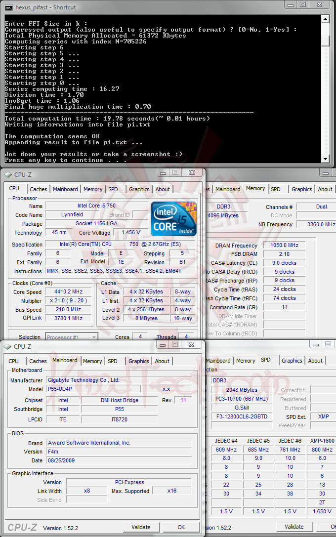The height and width of the screenshot is (537, 336).
Task: Click the Intel Core i5 inside logo
Action: click(173, 219)
